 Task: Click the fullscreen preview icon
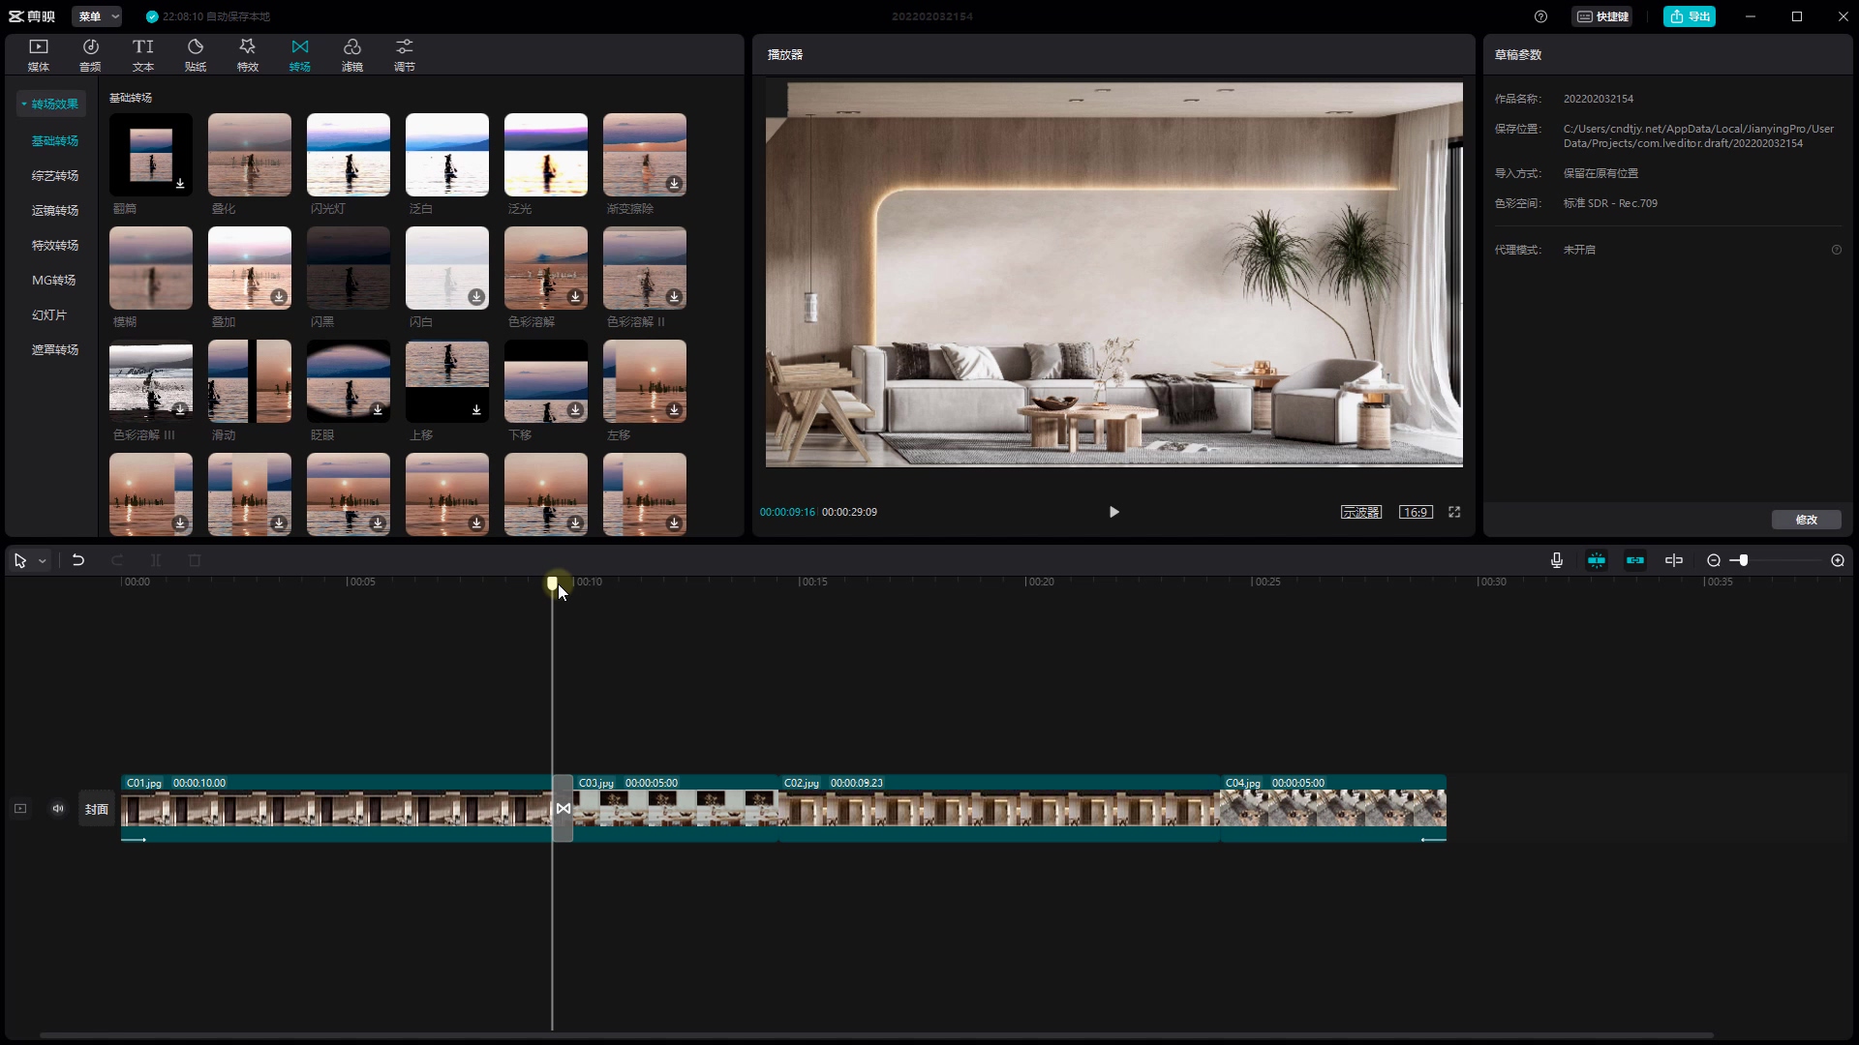(x=1454, y=512)
